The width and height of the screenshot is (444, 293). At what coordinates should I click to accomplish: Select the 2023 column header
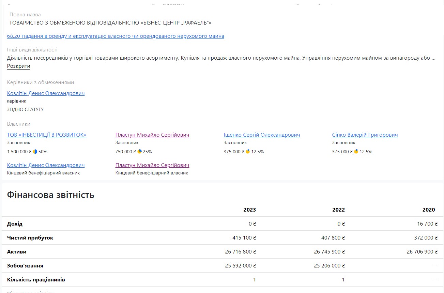[x=249, y=210]
